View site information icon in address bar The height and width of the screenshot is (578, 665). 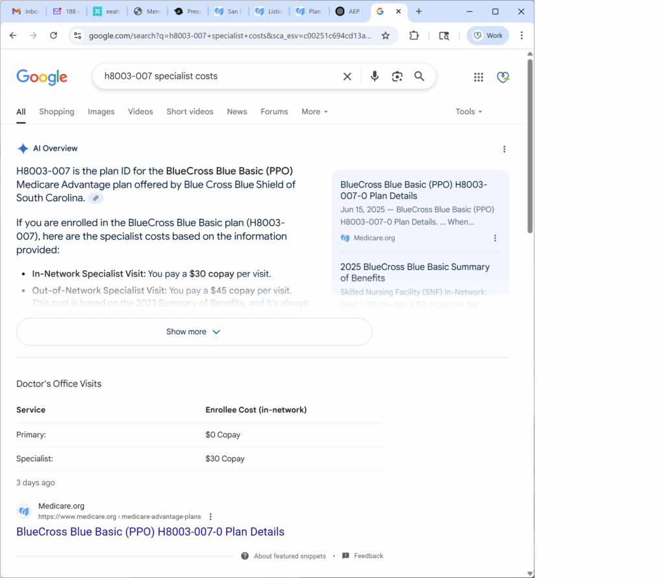point(78,36)
